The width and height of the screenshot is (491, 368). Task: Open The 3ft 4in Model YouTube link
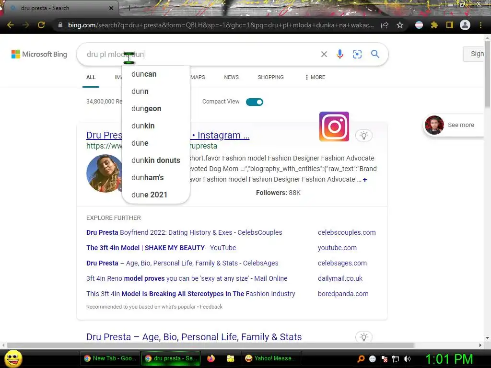pyautogui.click(x=161, y=248)
